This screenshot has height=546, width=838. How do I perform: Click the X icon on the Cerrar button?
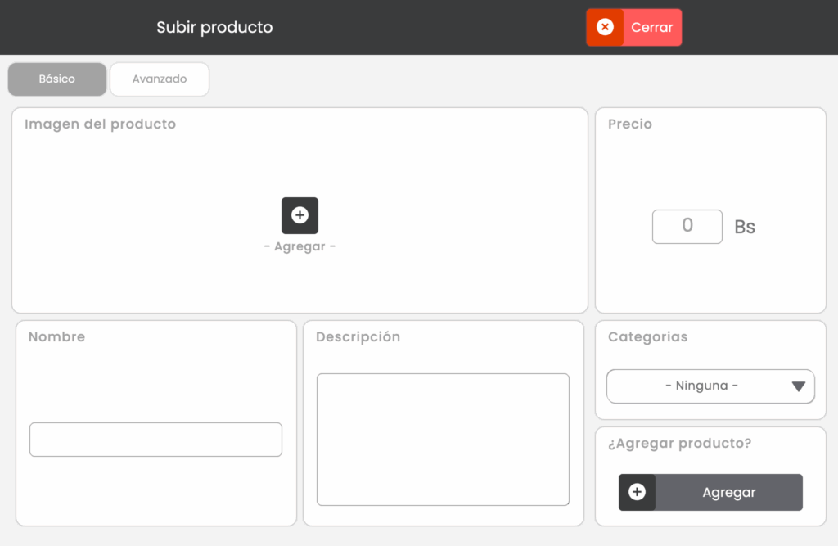[605, 27]
